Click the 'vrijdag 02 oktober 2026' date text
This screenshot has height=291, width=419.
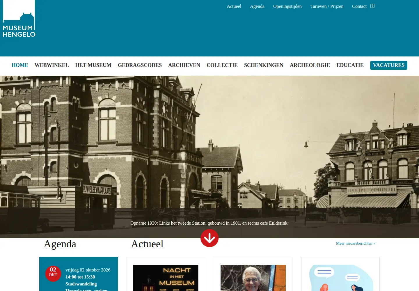click(88, 270)
